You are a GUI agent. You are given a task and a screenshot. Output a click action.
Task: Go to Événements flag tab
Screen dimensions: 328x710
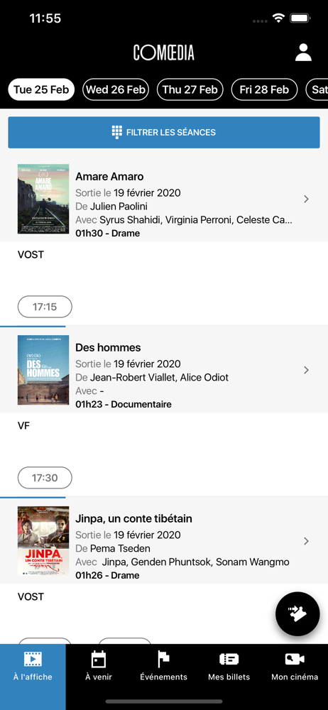[163, 666]
